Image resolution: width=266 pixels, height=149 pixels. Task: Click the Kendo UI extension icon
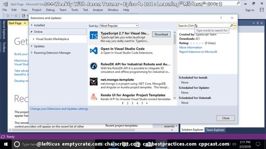click(x=94, y=96)
